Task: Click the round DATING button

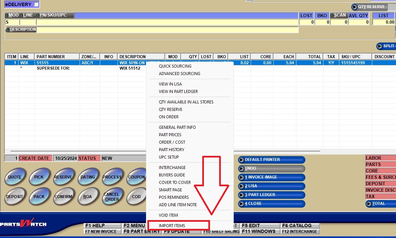Action: (x=87, y=177)
